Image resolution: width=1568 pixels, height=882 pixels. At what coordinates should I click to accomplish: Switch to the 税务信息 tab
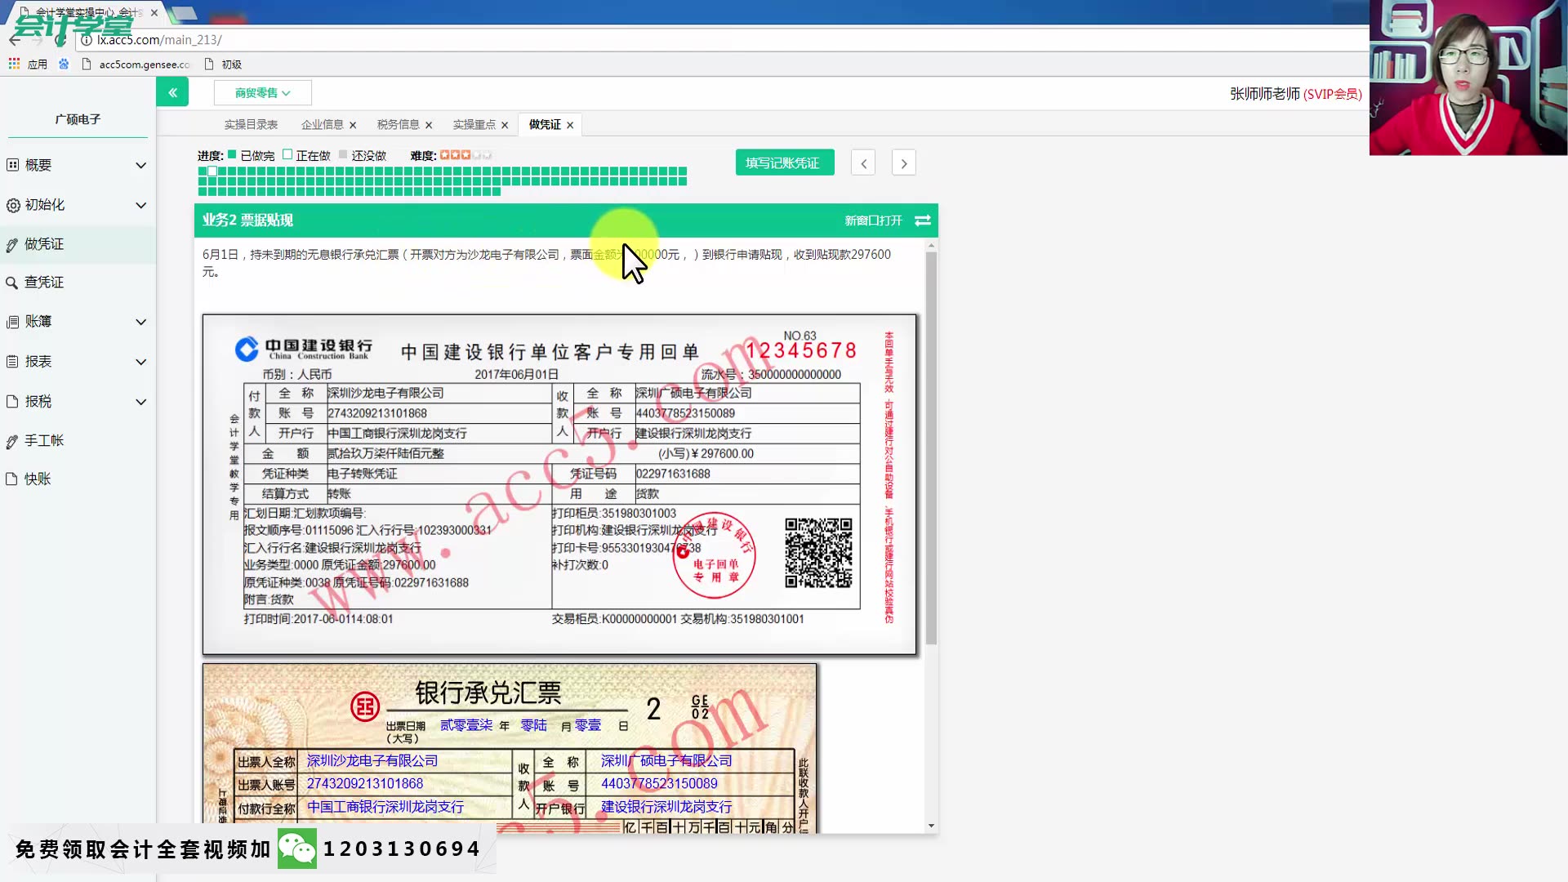pos(399,124)
